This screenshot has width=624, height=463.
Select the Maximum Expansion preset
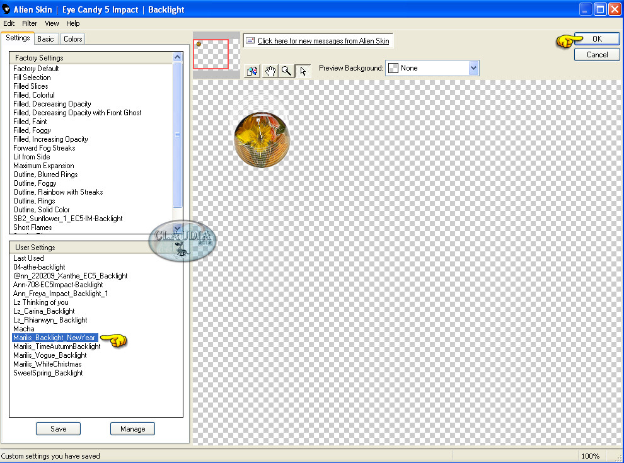coord(43,166)
